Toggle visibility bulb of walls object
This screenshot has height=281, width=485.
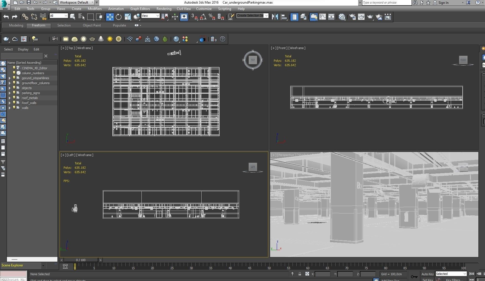pos(14,108)
